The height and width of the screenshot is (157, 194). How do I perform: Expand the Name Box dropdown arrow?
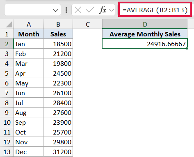(55, 10)
